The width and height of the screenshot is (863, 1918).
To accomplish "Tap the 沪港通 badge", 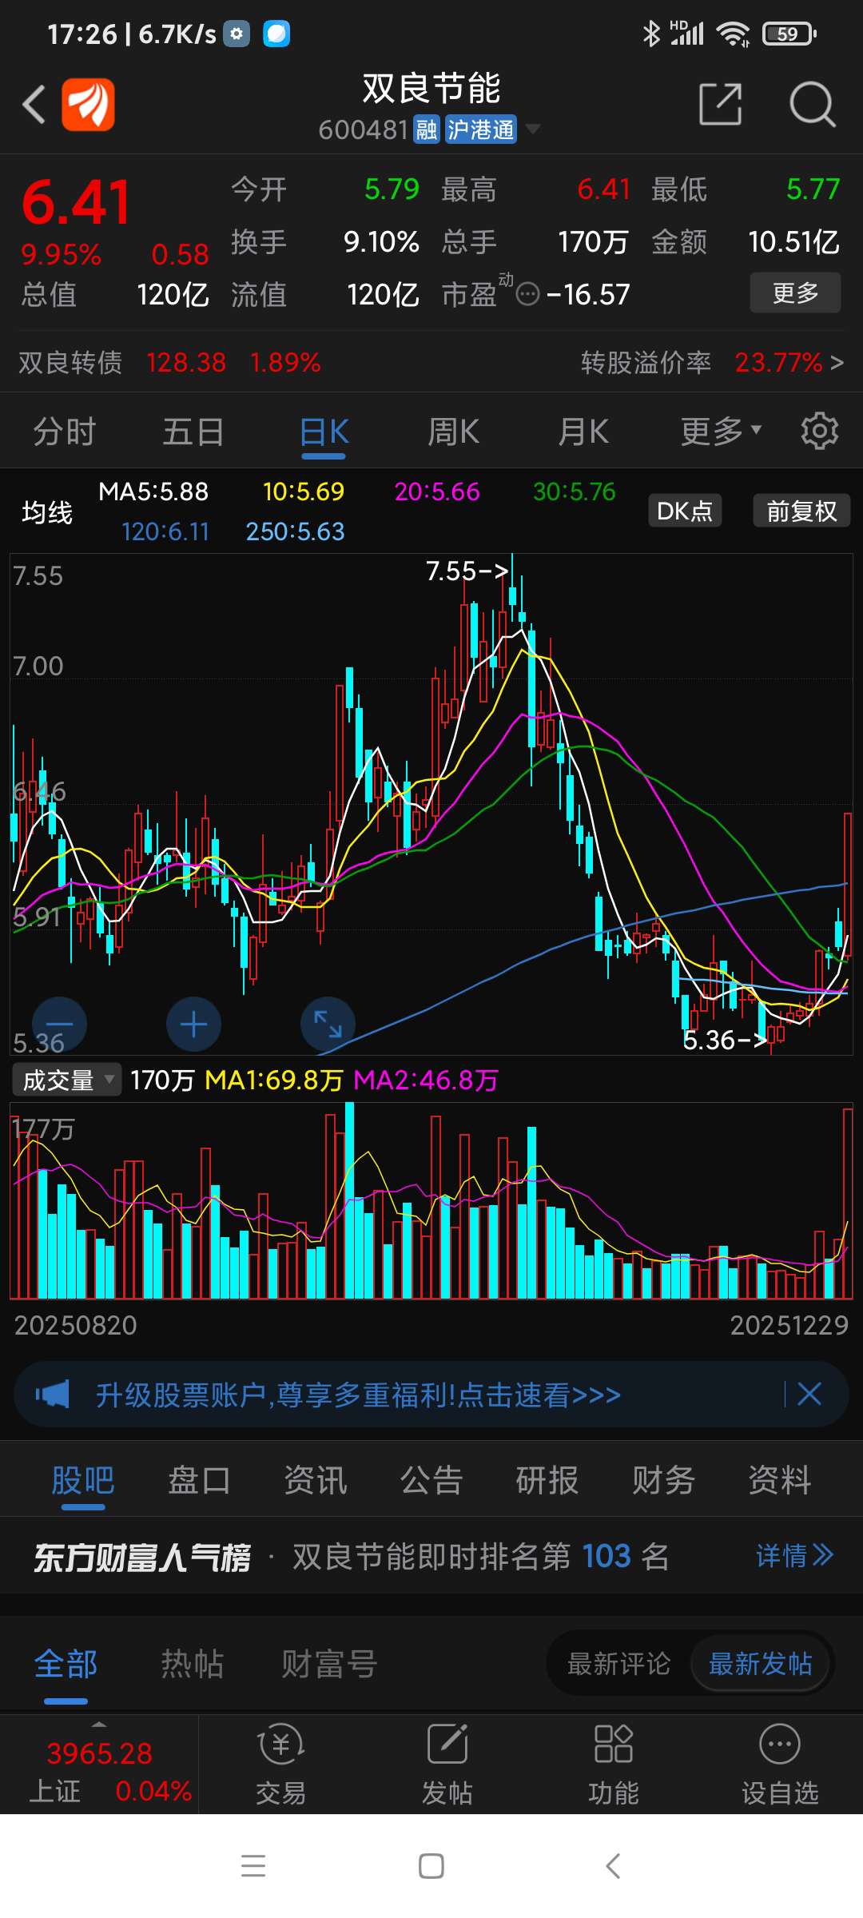I will click(x=480, y=129).
